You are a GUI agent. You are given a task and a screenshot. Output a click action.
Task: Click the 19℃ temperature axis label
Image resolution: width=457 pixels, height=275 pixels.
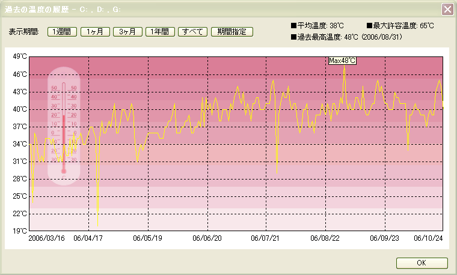point(20,231)
